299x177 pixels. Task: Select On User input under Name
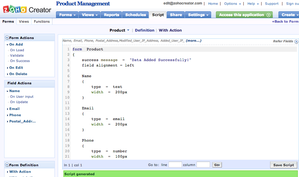pyautogui.click(x=22, y=97)
